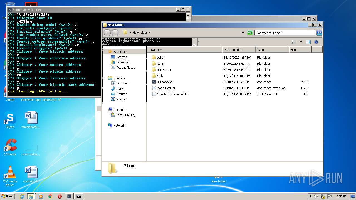Click Action Center flag tray icon
This screenshot has width=356, height=200.
(330, 196)
